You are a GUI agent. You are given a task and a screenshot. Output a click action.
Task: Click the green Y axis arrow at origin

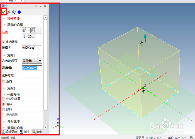(147, 90)
